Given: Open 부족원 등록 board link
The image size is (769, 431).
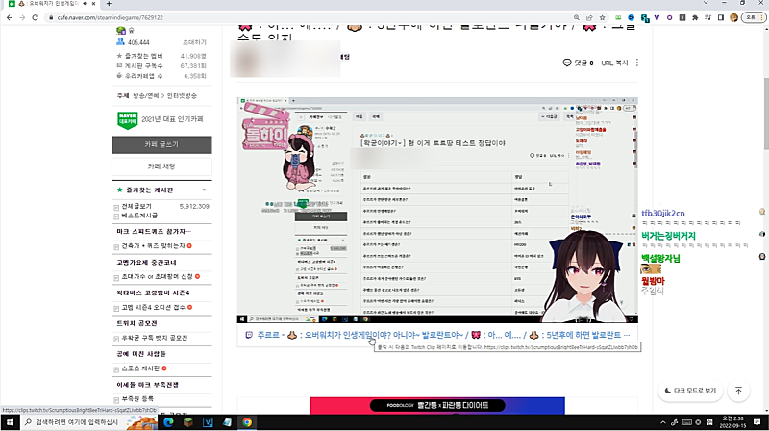Looking at the screenshot, I should (x=137, y=398).
